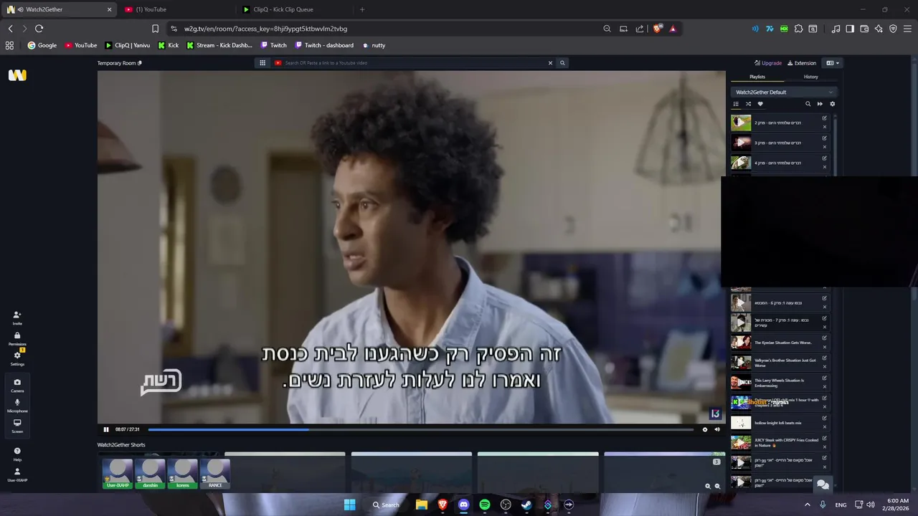The width and height of the screenshot is (918, 516).
Task: Open the chat bubble button
Action: [823, 485]
